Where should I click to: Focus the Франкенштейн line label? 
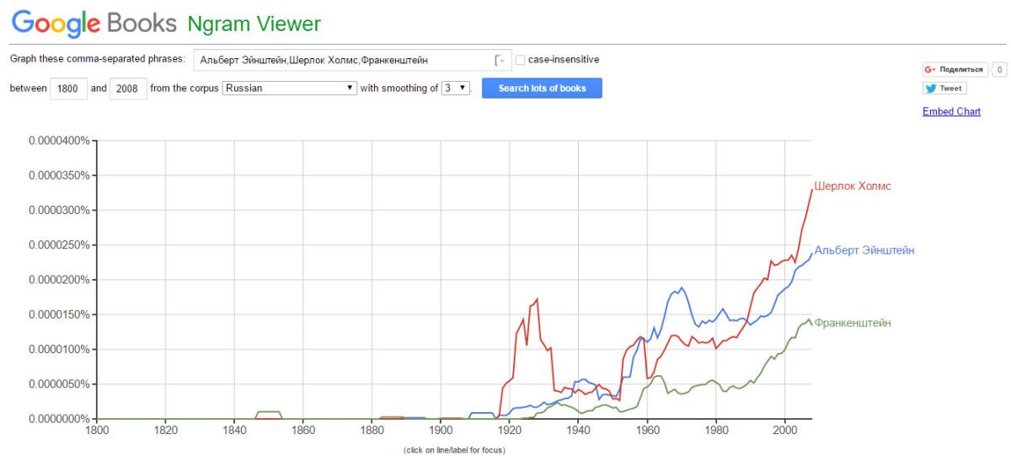point(852,323)
